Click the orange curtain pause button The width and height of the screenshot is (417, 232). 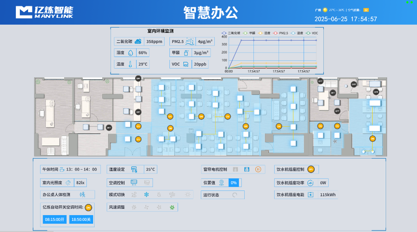point(258,169)
